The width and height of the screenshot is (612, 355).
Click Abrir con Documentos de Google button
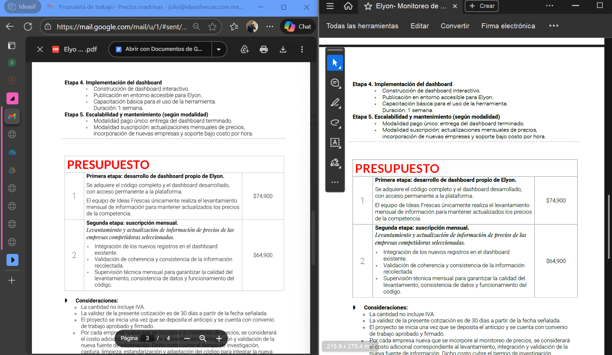point(160,50)
